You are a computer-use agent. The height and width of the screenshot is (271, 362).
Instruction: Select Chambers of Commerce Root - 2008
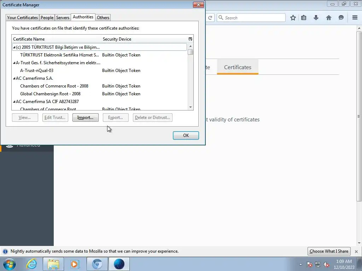point(99,86)
